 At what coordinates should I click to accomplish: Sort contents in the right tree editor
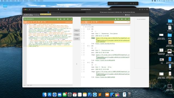pyautogui.click(x=94, y=22)
